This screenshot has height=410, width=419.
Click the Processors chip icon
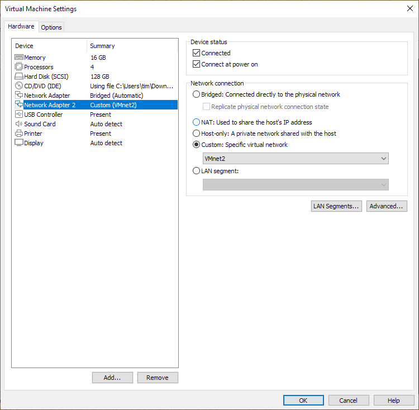point(18,67)
